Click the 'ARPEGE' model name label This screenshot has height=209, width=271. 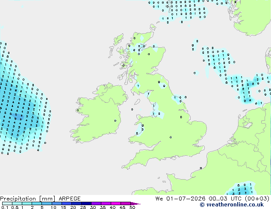click(70, 199)
